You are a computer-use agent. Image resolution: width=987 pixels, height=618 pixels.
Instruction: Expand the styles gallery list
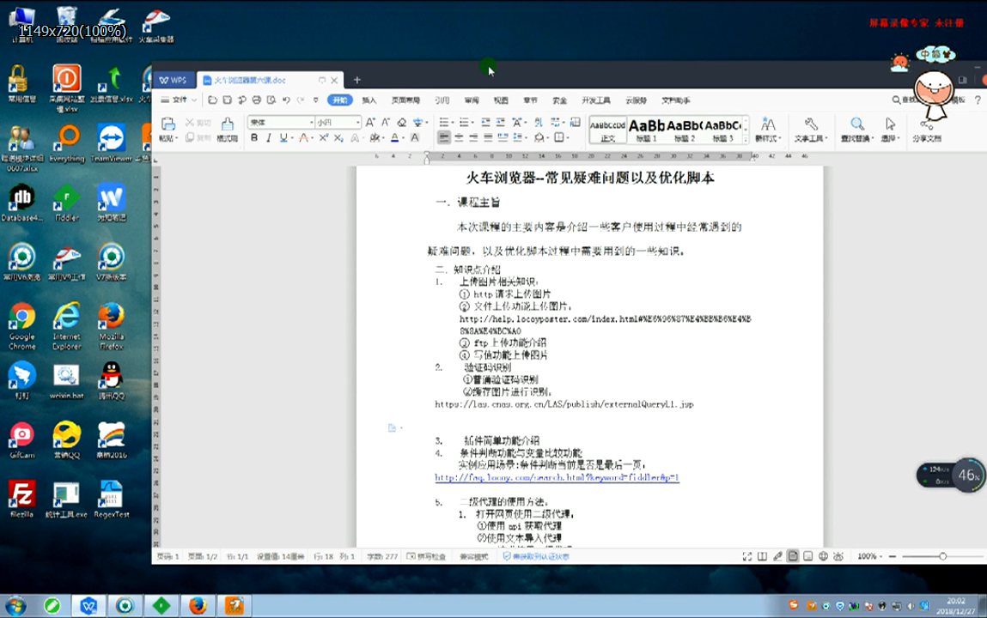[746, 140]
